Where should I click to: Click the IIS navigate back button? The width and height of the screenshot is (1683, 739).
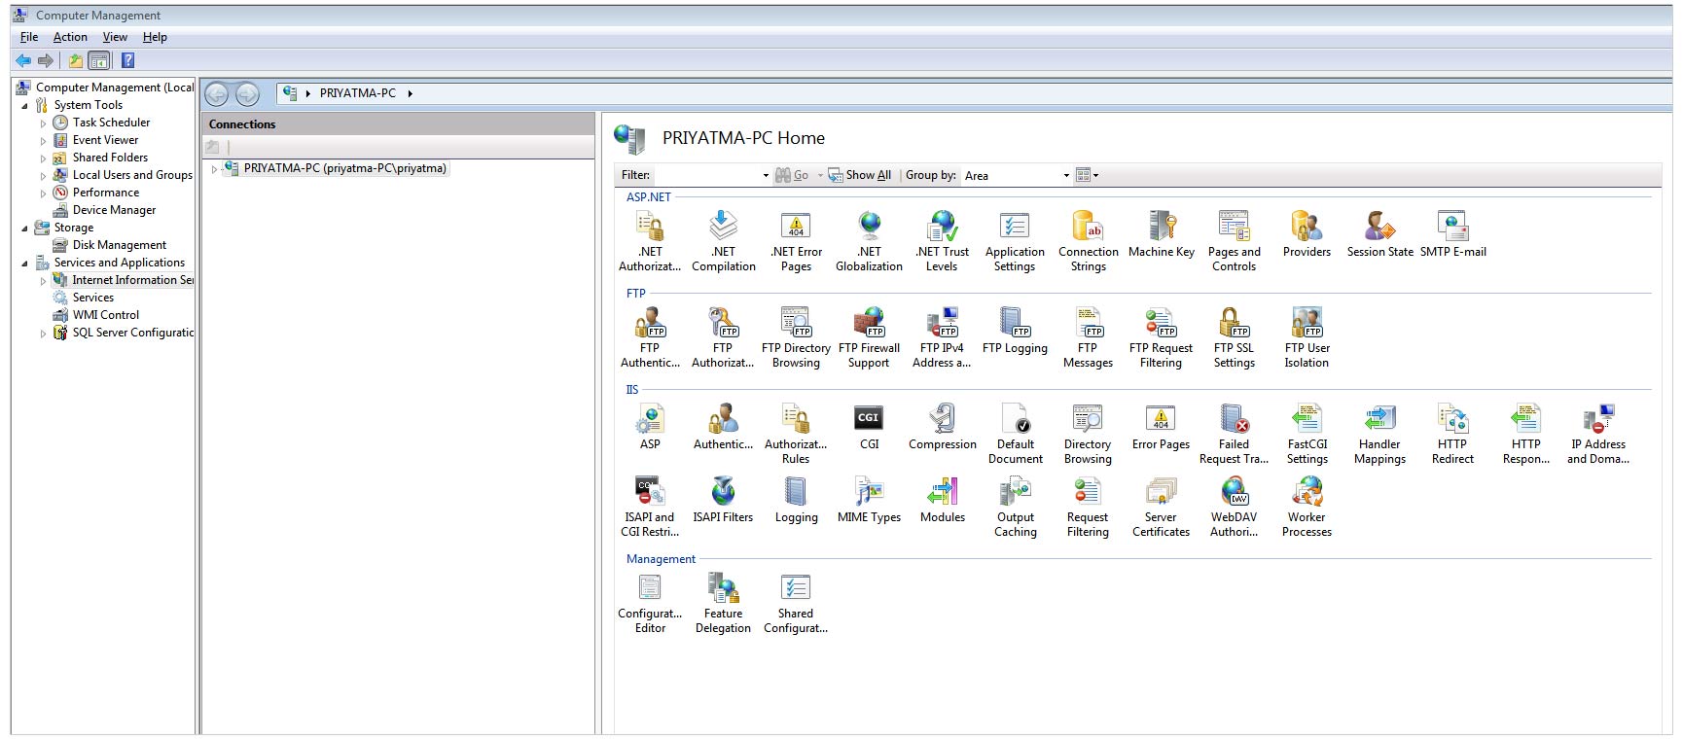coord(216,93)
